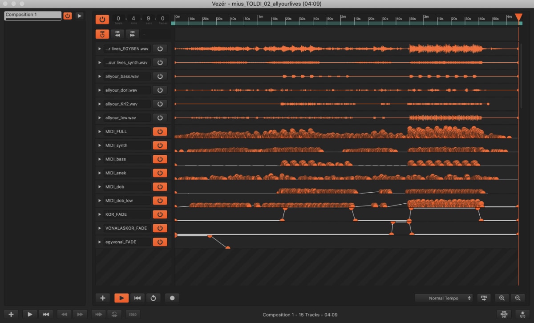Select the secs field of the timecode
Viewport: 534px width, 323px height.
[x=148, y=20]
